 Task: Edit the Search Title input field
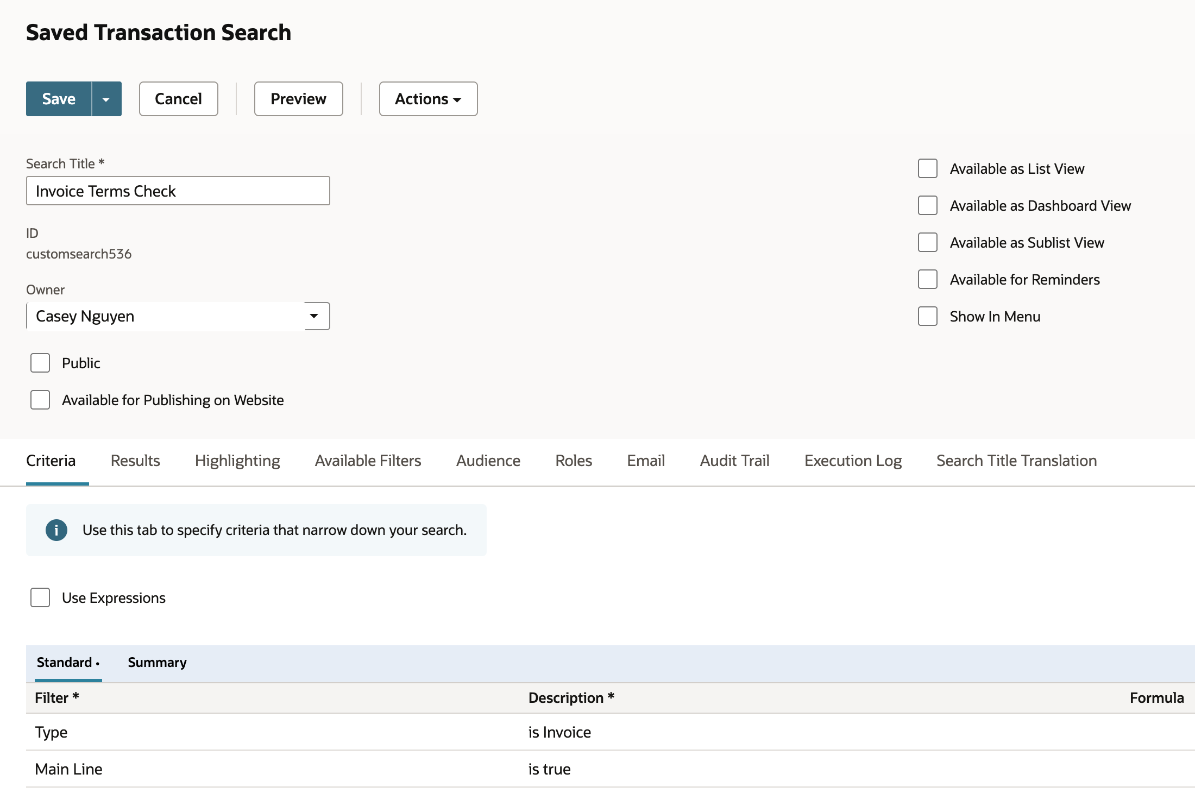[x=178, y=191]
